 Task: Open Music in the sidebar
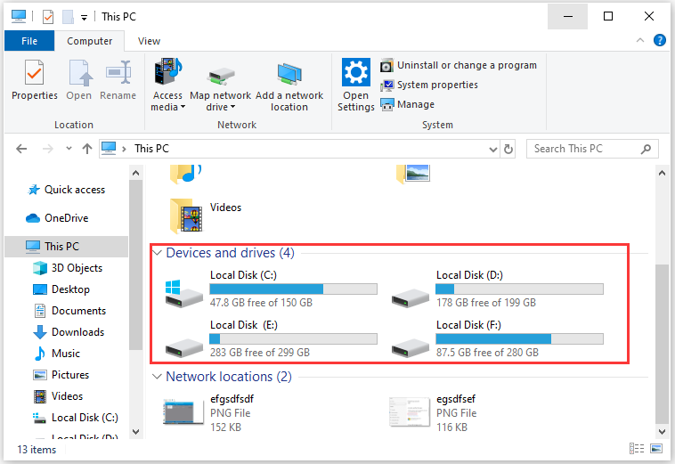tap(57, 354)
